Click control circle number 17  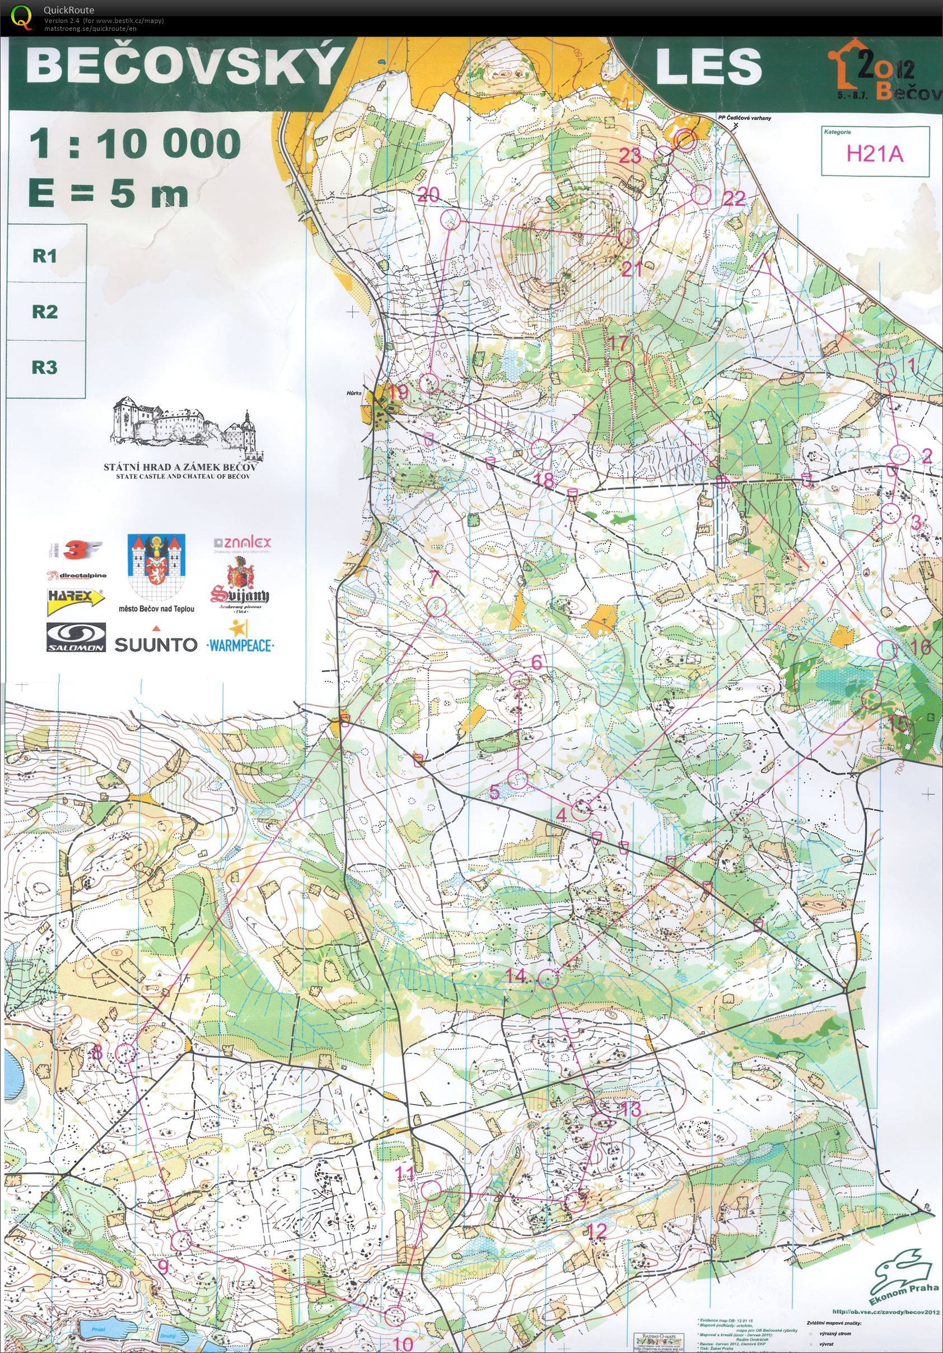624,371
